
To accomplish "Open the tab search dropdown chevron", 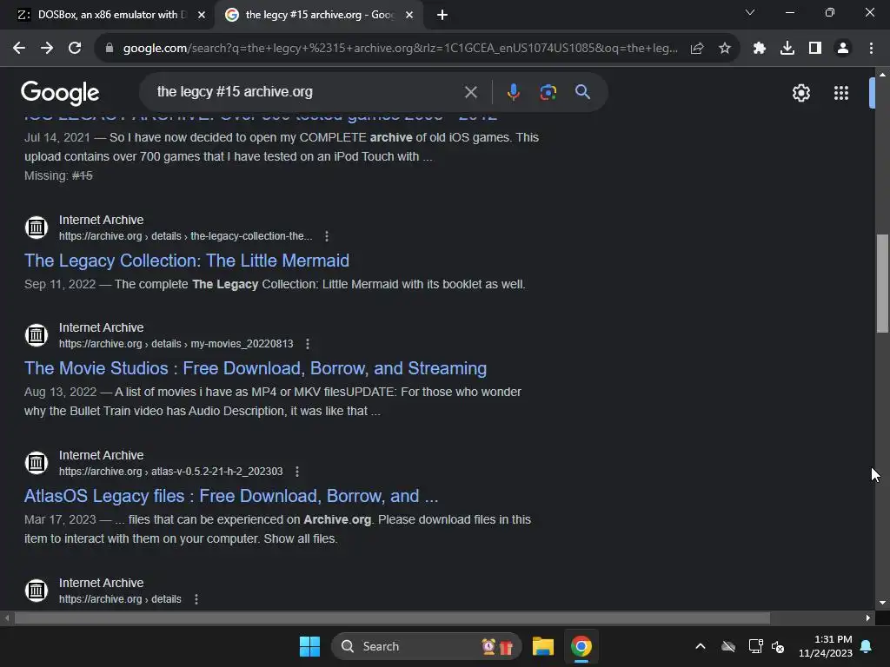I will click(x=750, y=12).
